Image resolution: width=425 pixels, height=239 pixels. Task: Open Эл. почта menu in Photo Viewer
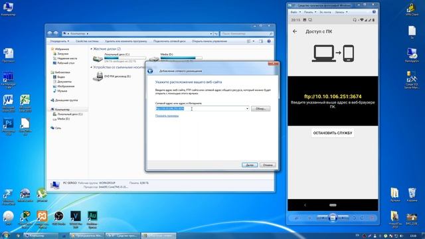click(325, 12)
